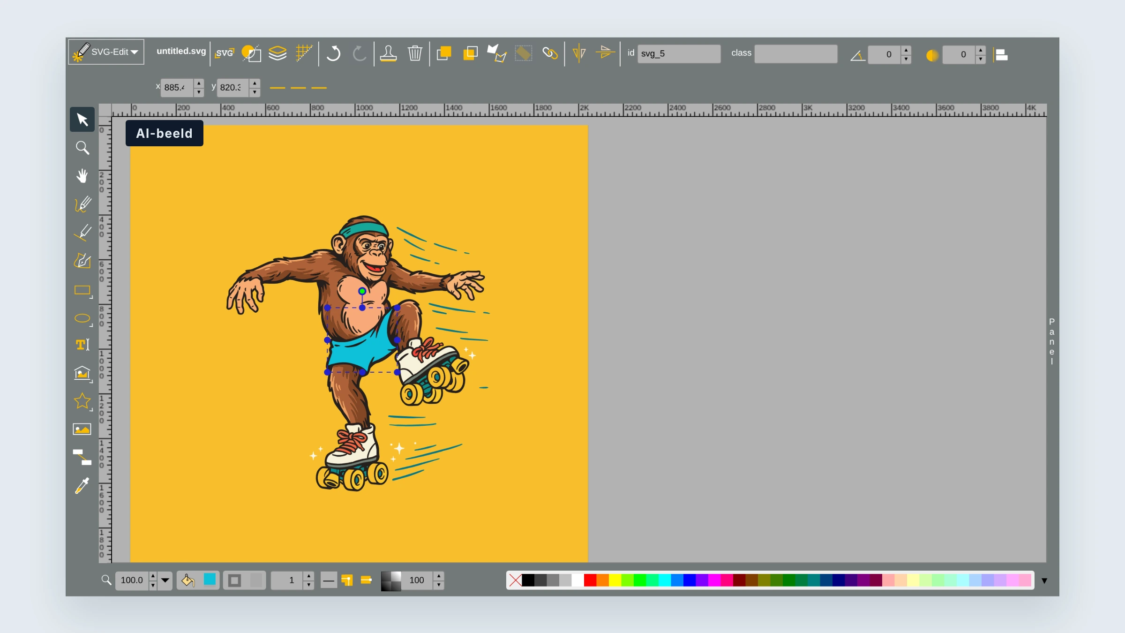Flip the selection horizontally

579,53
